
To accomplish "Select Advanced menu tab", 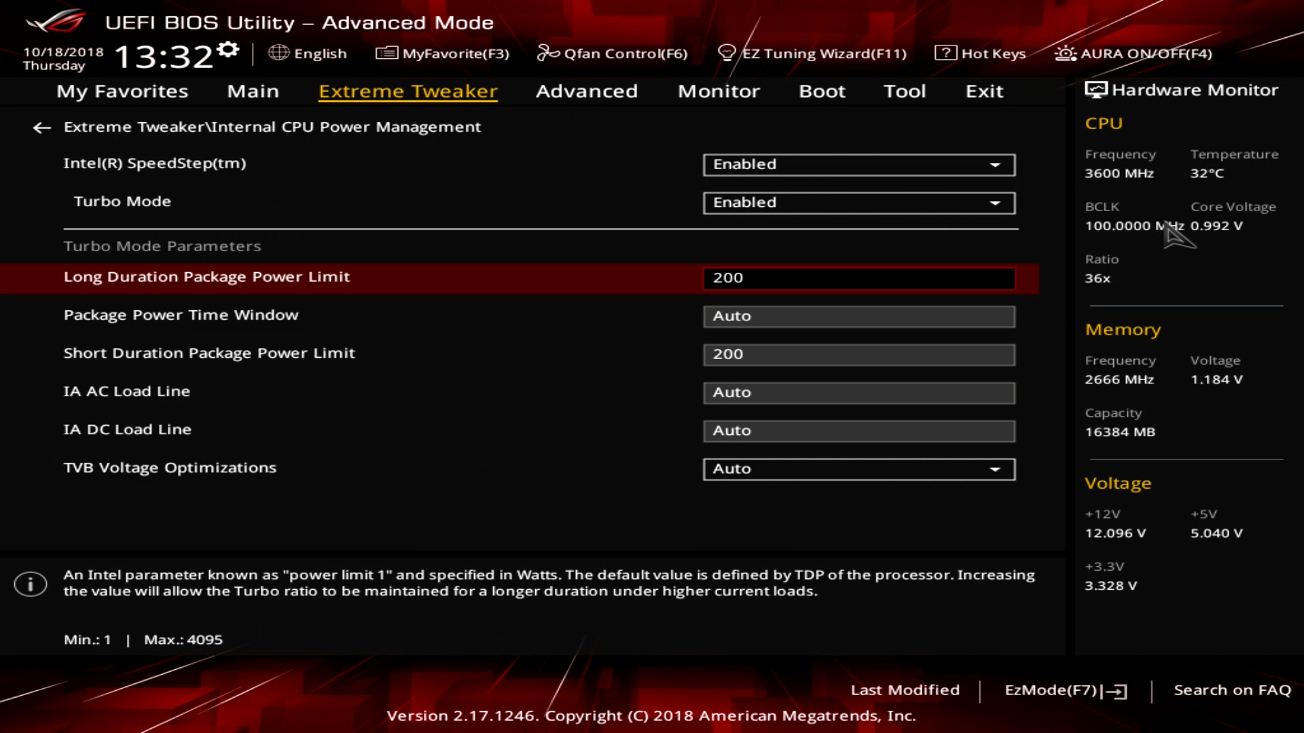I will [x=587, y=90].
